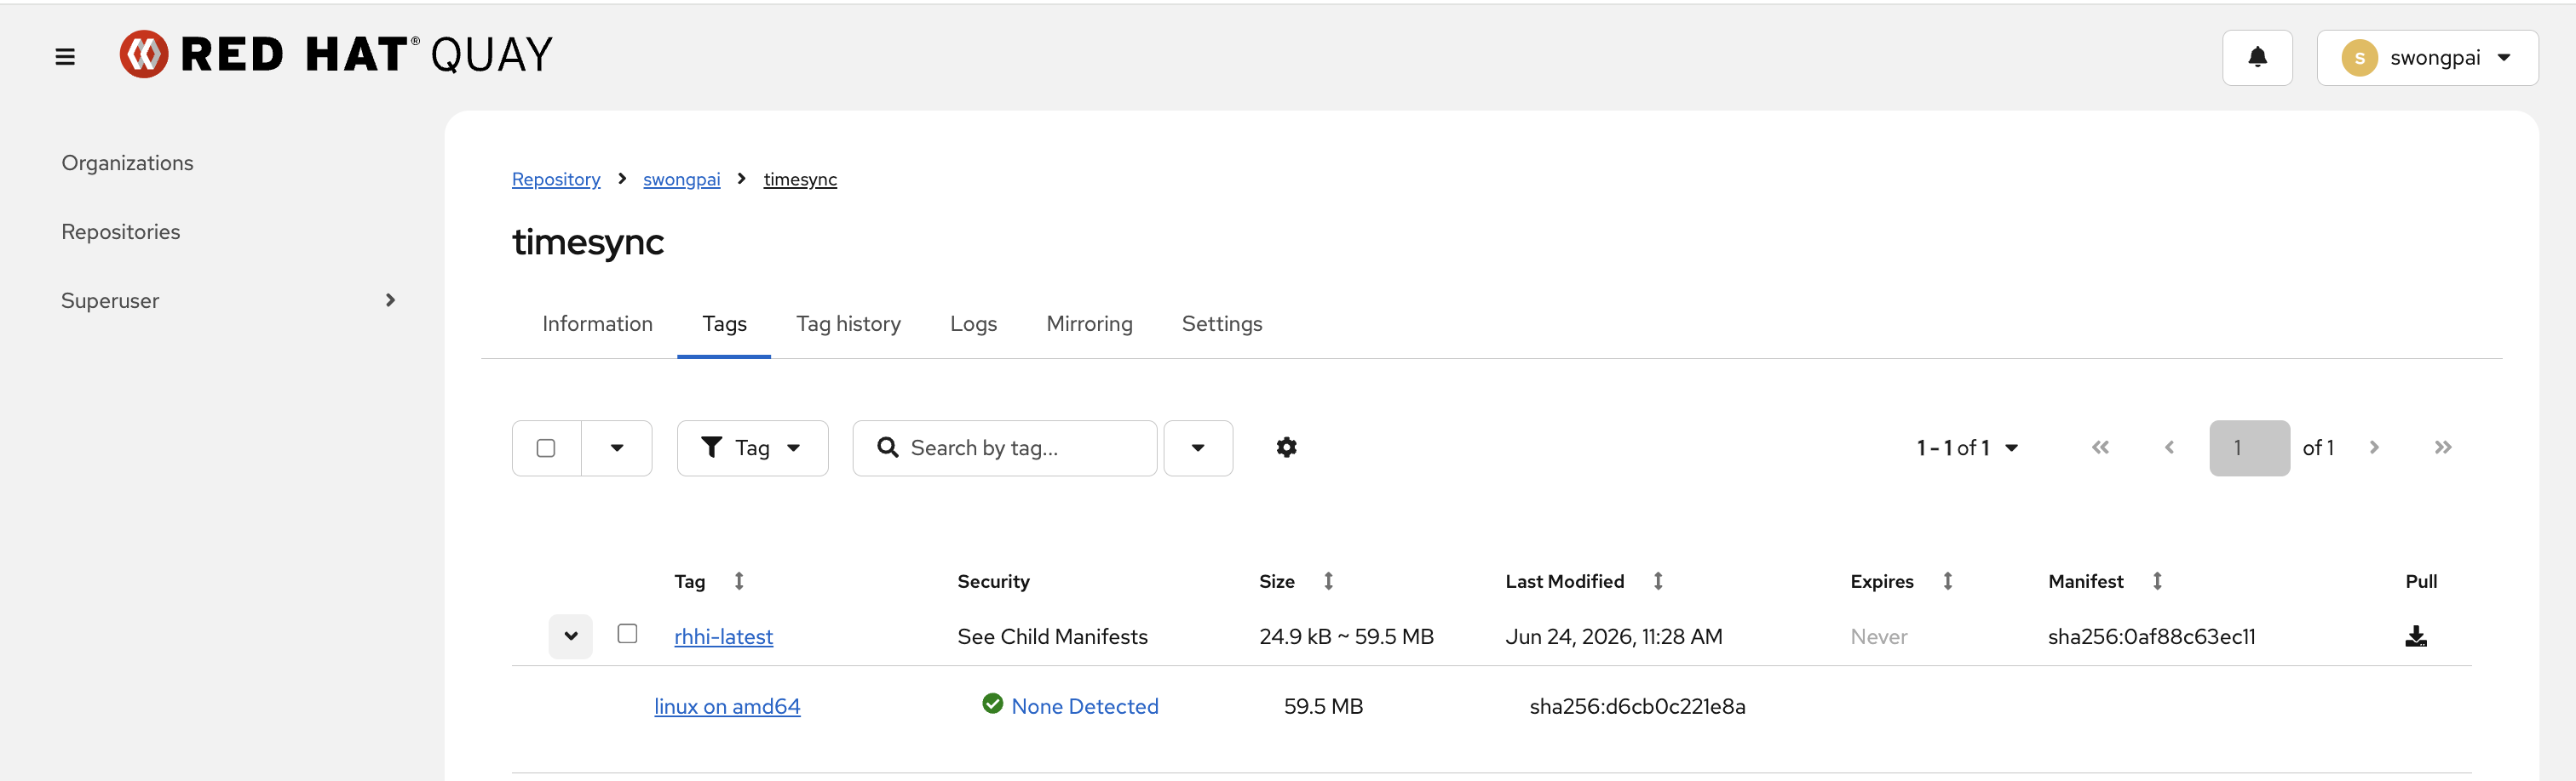This screenshot has height=781, width=2576.
Task: Click the search magnifier icon
Action: tap(887, 448)
